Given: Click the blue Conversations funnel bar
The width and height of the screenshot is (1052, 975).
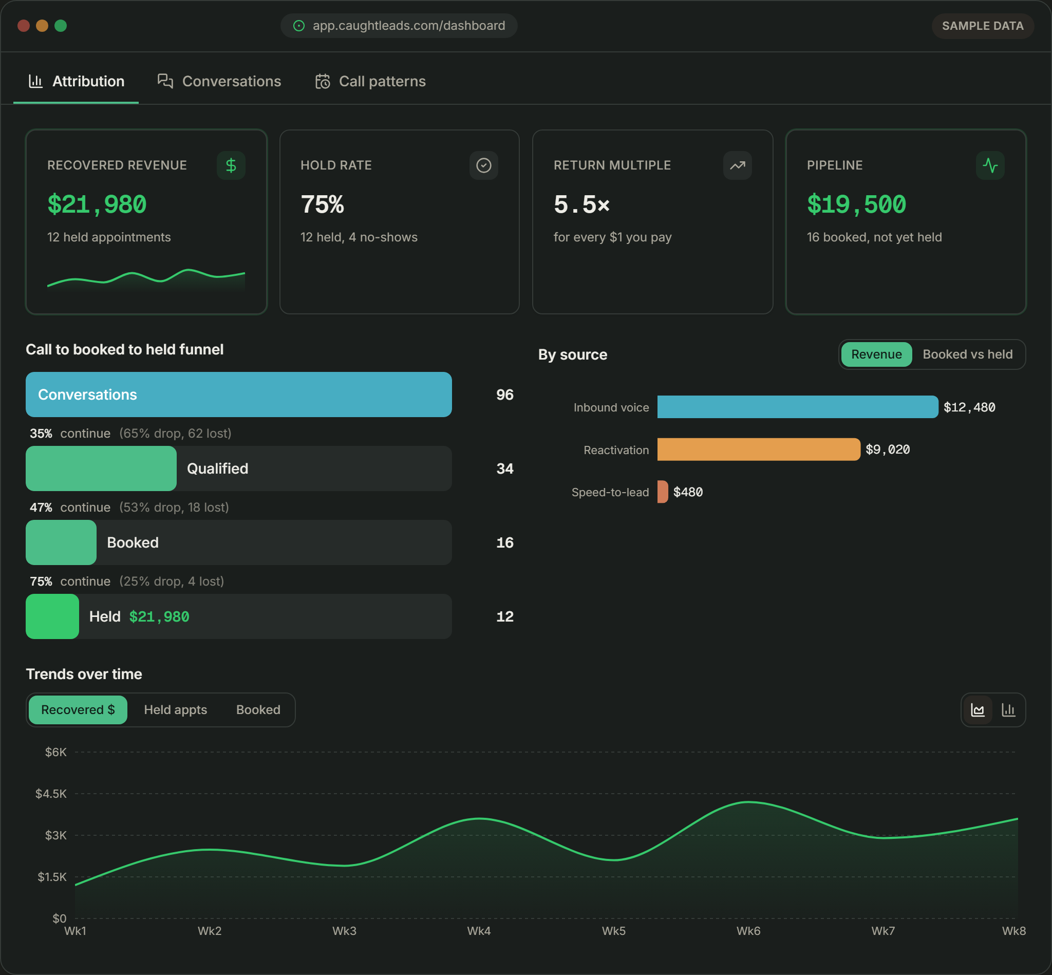Looking at the screenshot, I should tap(238, 395).
